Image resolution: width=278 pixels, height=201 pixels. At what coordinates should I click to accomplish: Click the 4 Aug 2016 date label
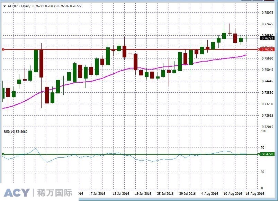coord(210,194)
